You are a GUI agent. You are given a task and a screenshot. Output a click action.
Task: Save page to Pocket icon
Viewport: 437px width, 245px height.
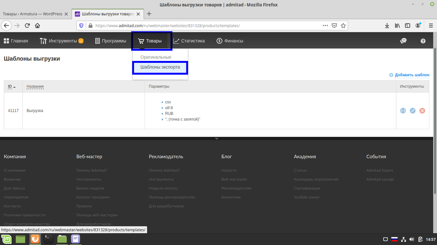pos(334,25)
